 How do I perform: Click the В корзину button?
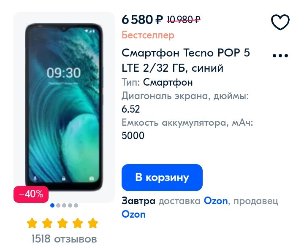pos(162,177)
